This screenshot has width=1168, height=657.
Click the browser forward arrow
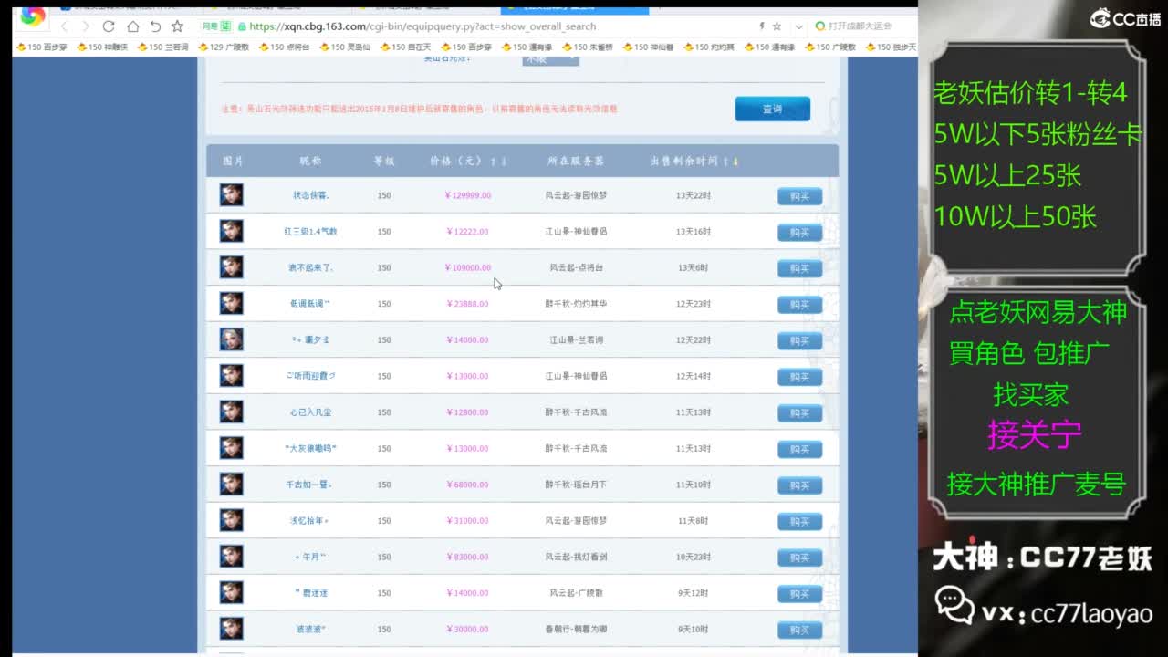pyautogui.click(x=86, y=26)
